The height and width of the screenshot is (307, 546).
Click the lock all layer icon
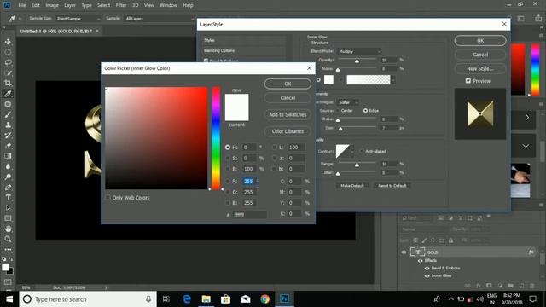451,240
